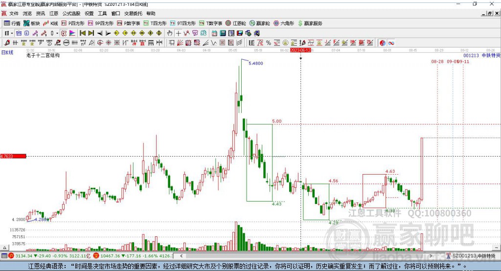This screenshot has height=271, width=501.
Task: Click the red 4.7633 price tag
Action: click(13, 156)
